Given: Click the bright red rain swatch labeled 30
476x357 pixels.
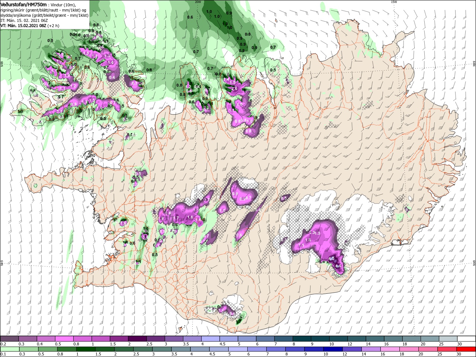Looking at the screenshot, I should click(x=466, y=349).
